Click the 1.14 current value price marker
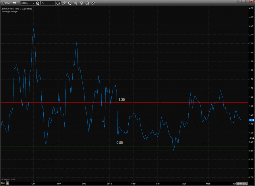The width and height of the screenshot is (255, 186). tap(252, 120)
